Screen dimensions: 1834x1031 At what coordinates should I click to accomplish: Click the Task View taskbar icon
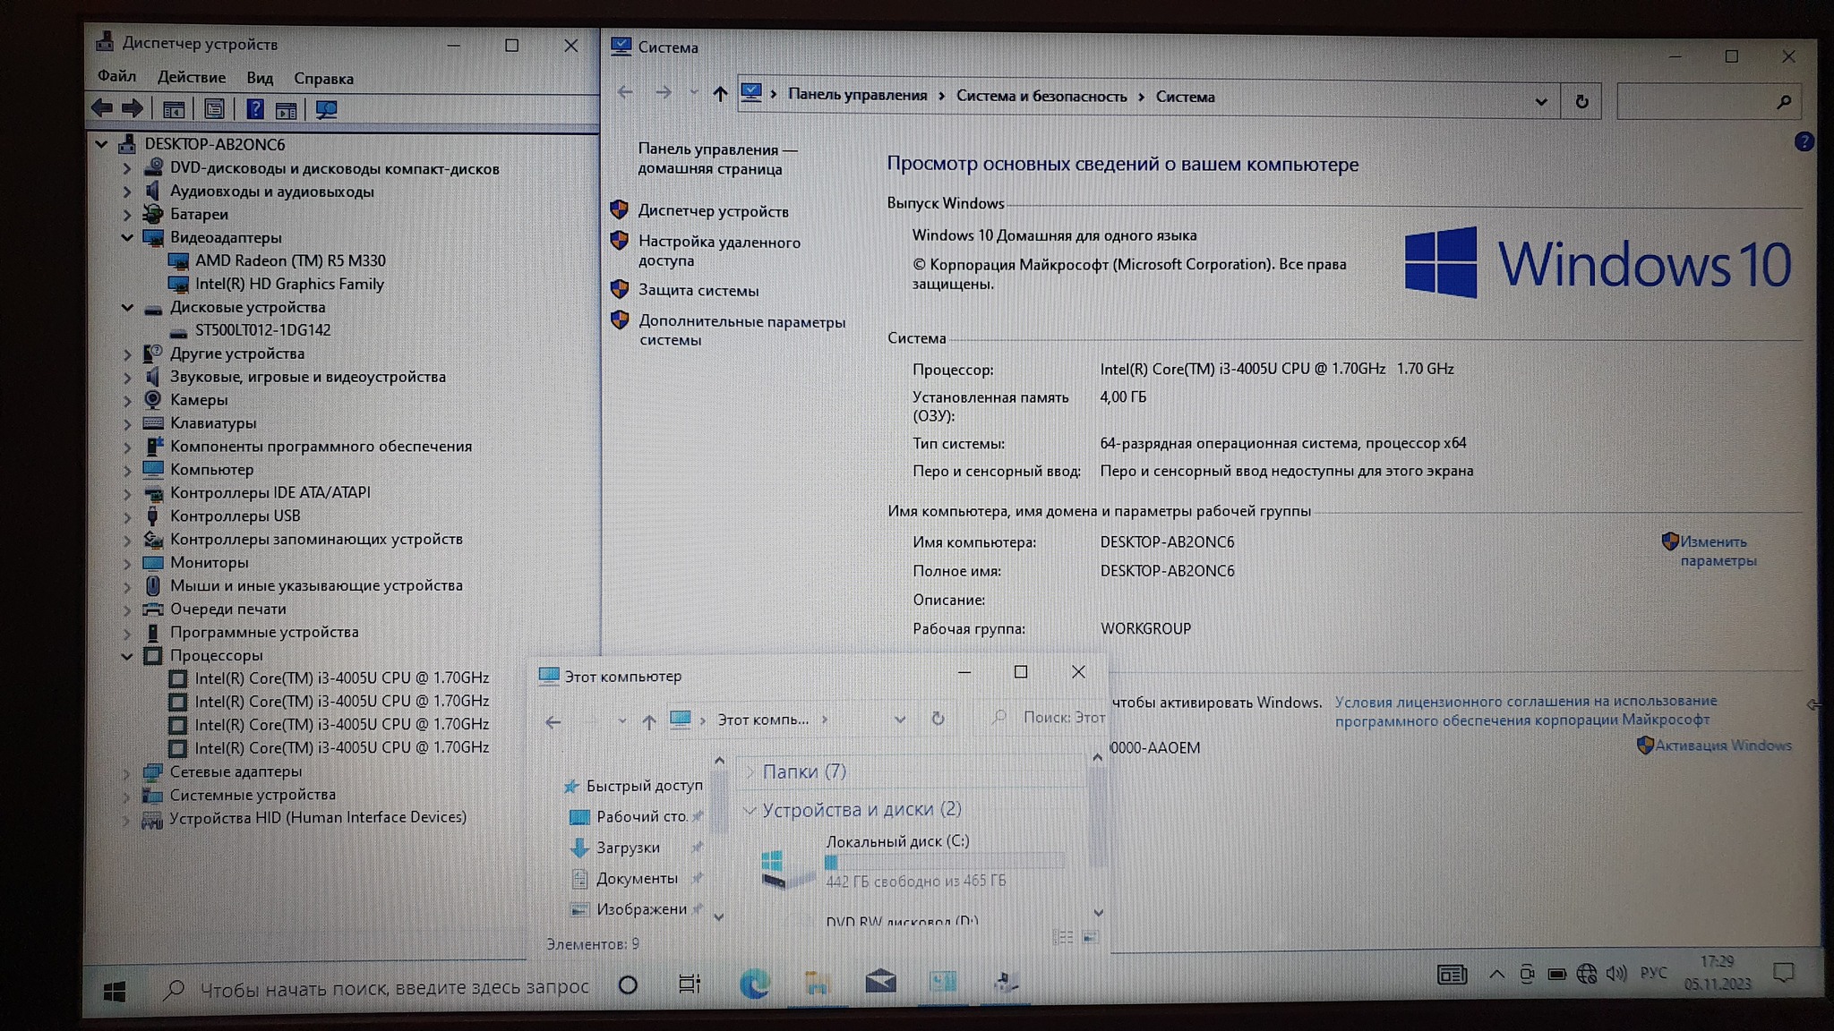pyautogui.click(x=689, y=984)
